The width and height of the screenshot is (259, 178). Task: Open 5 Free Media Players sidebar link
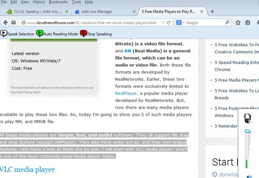pos(237,80)
